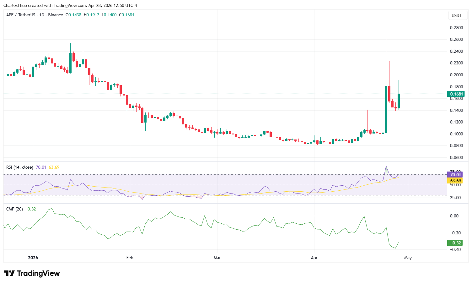Click the USDT currency button

pyautogui.click(x=457, y=15)
